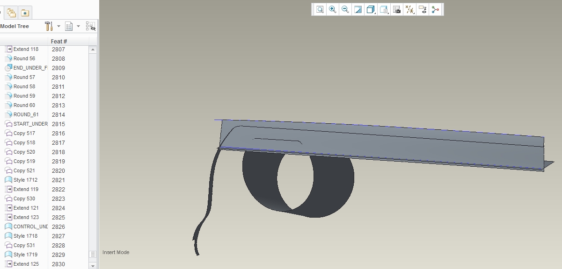Choose Round 60 in the model tree
The image size is (562, 269).
(24, 105)
